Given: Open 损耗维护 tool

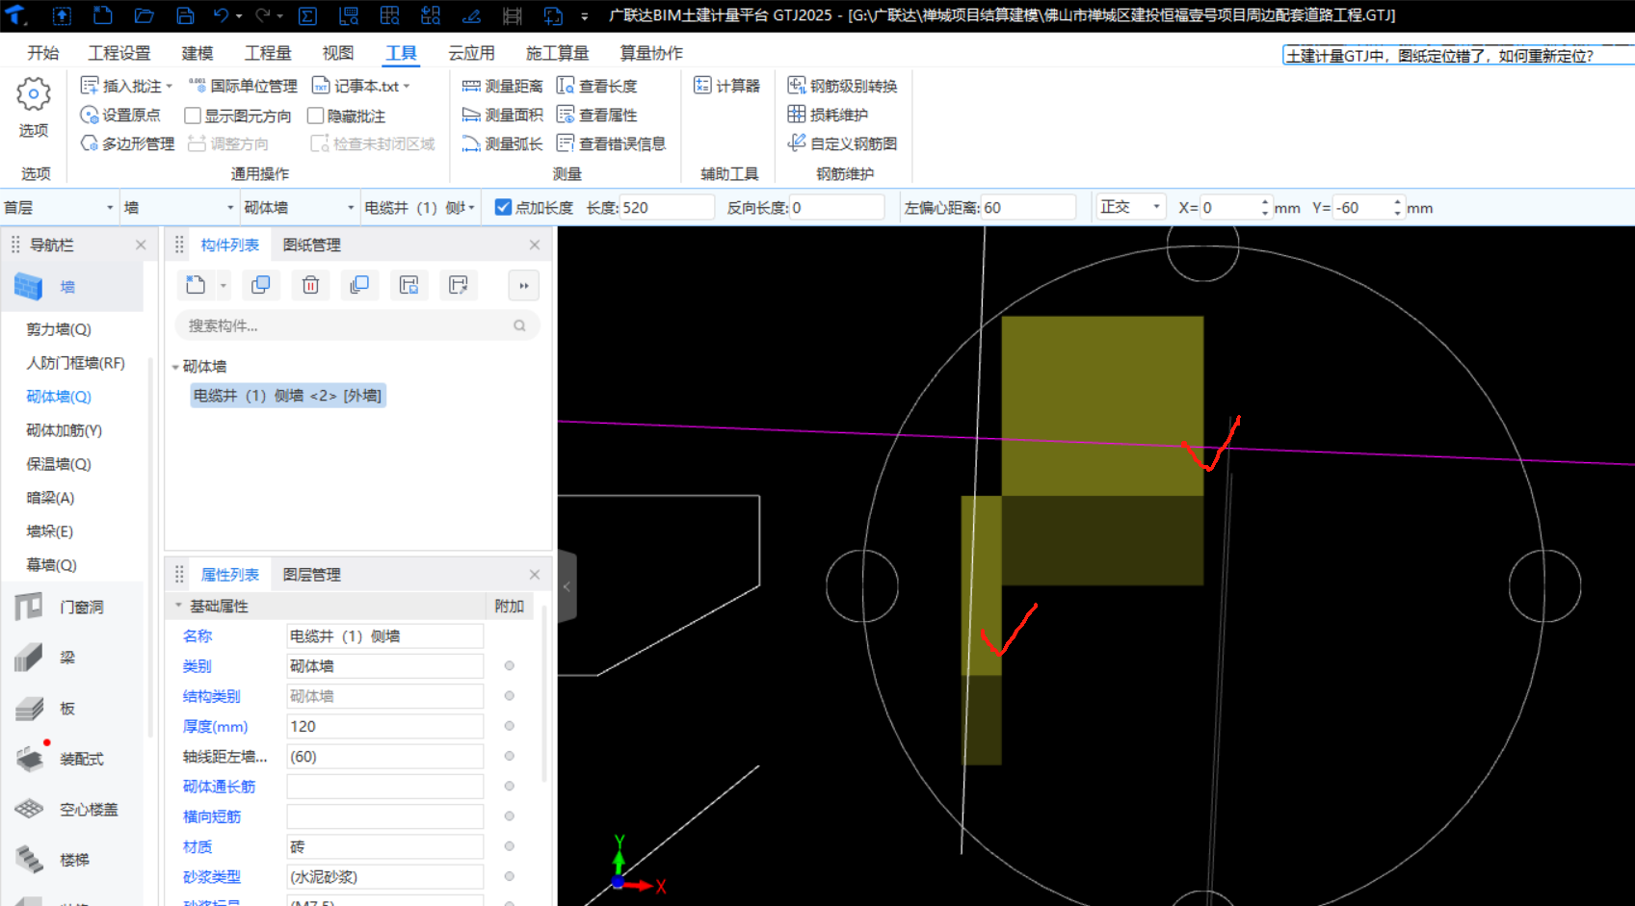Looking at the screenshot, I should pos(829,115).
